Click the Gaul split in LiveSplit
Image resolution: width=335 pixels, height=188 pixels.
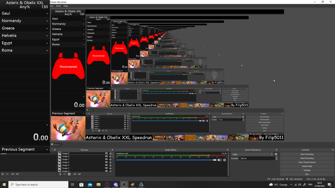[x=25, y=13]
